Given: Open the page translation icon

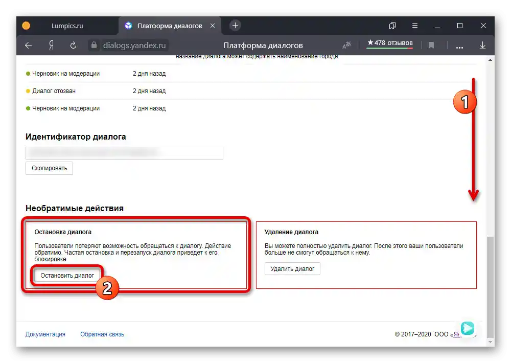Looking at the screenshot, I should tap(346, 45).
